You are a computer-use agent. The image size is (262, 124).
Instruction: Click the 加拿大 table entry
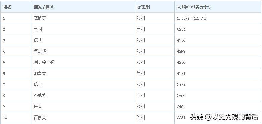coord(40,73)
